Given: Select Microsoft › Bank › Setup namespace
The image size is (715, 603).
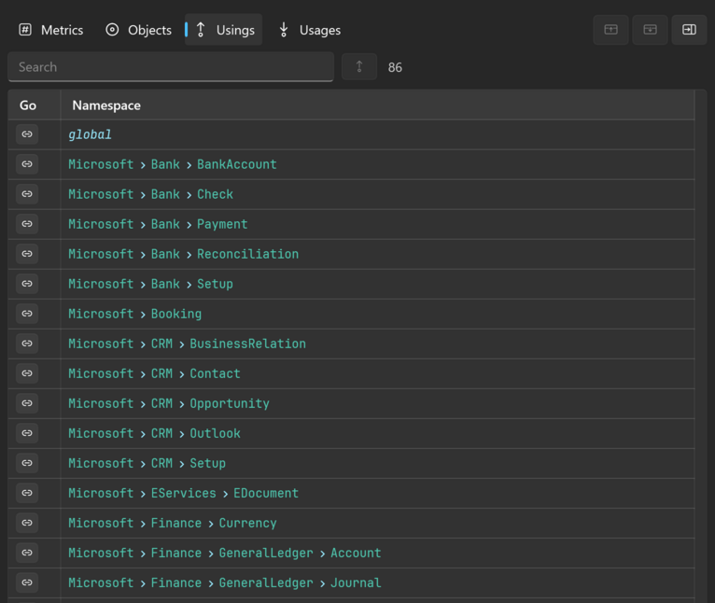Looking at the screenshot, I should pyautogui.click(x=150, y=284).
